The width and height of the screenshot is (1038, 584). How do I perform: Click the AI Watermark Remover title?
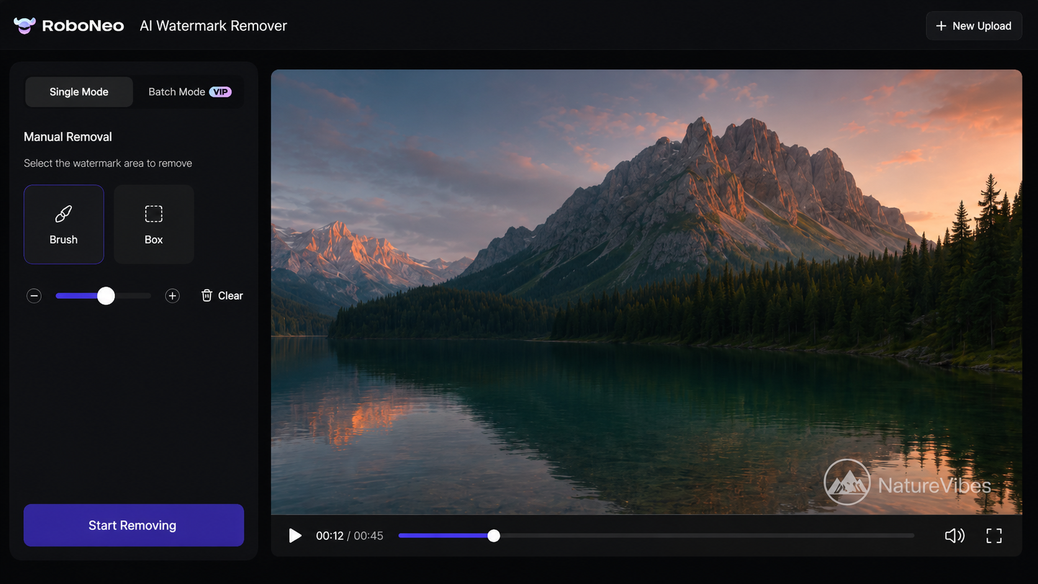(214, 26)
